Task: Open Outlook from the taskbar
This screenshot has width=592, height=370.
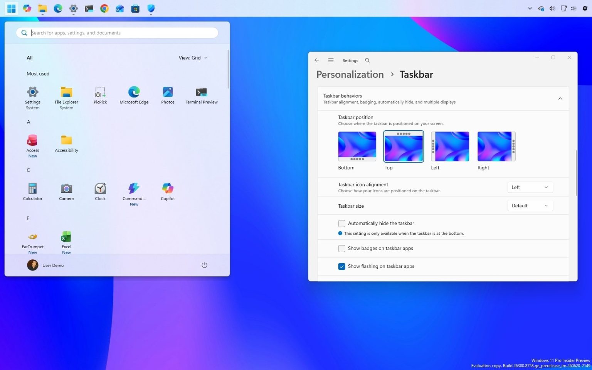Action: (120, 8)
